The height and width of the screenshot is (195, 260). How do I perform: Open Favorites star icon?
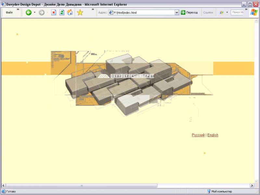[x=80, y=12]
